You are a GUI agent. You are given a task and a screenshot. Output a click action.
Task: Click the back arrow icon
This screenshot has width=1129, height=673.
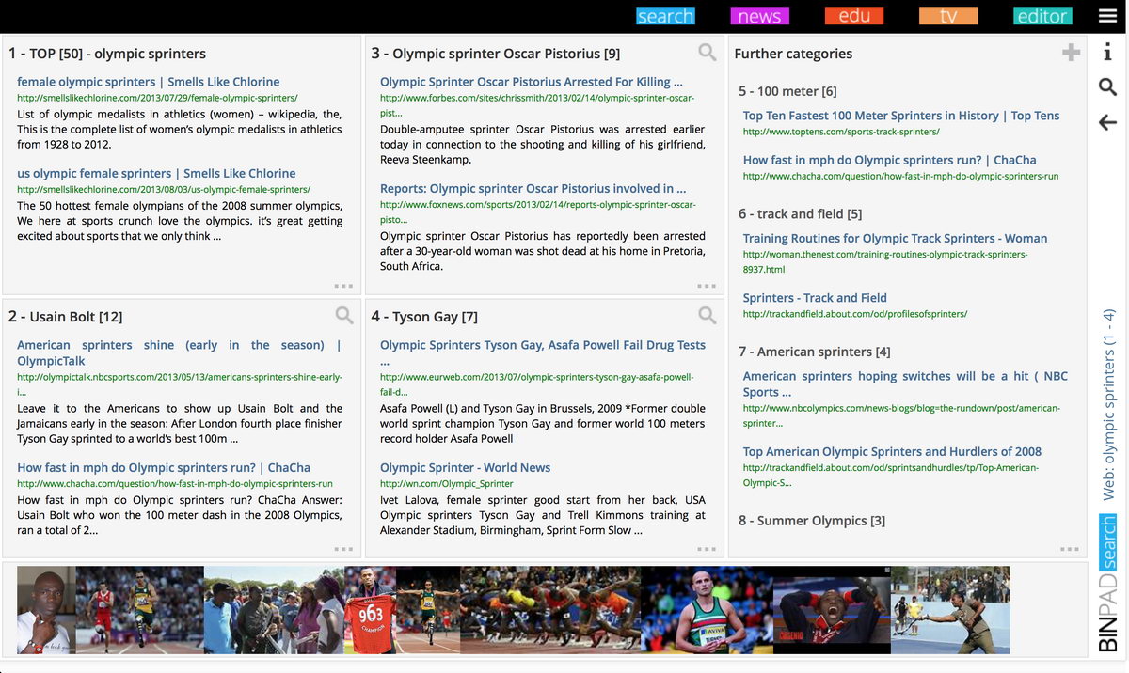click(x=1107, y=122)
